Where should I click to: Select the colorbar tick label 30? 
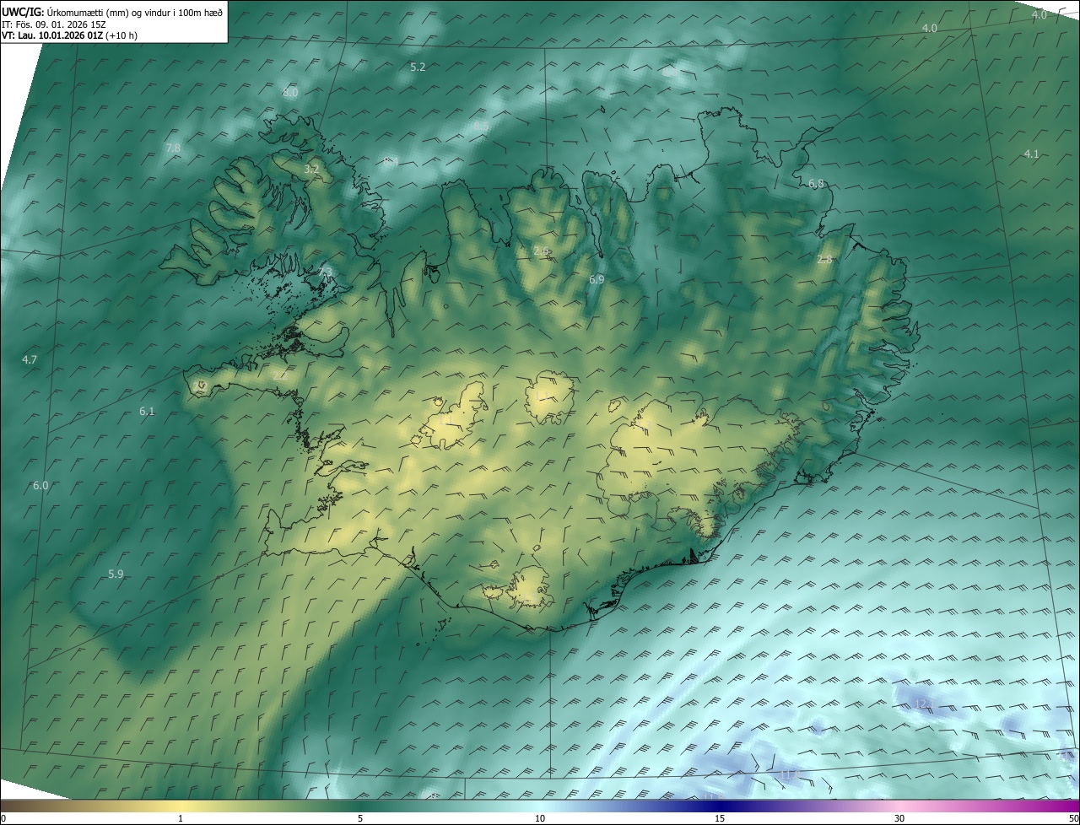point(899,818)
